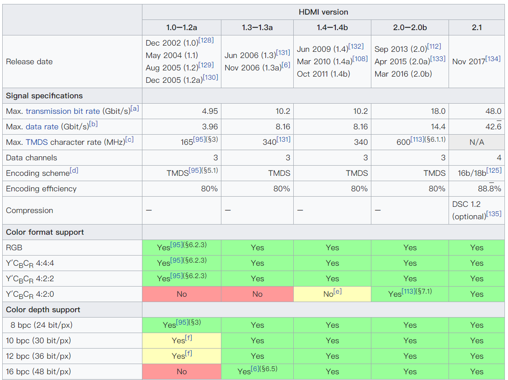This screenshot has height=380, width=508.
Task: Click the "HDMI version" table header
Action: click(x=323, y=12)
